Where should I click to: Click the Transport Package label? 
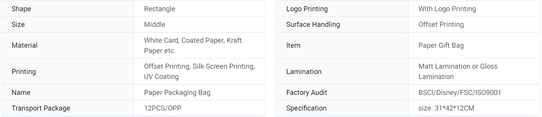41,108
